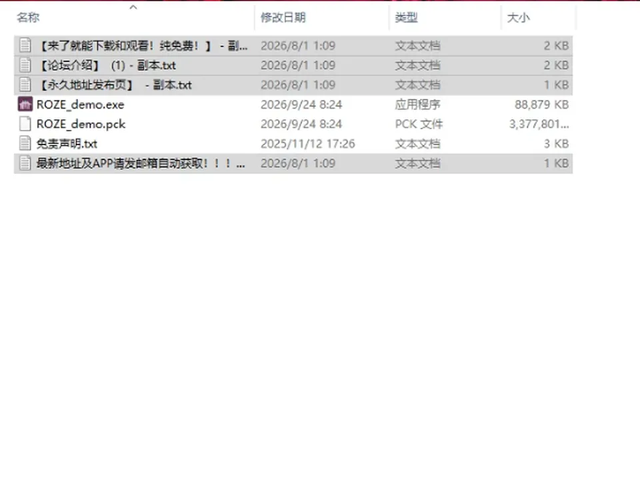The height and width of the screenshot is (483, 640).
Task: Click the 文本文档 type of 最新地址及APP请发邮箱自动获取 file
Action: 417,163
